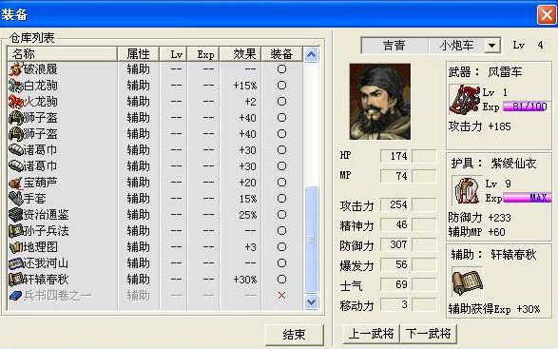Toggle the equip circle for 地理图
The image size is (558, 349).
point(281,247)
